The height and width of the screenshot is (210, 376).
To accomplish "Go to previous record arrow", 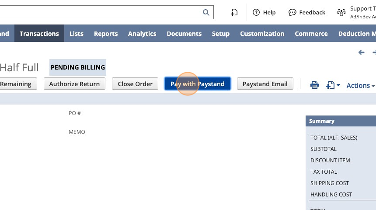I will point(362,52).
